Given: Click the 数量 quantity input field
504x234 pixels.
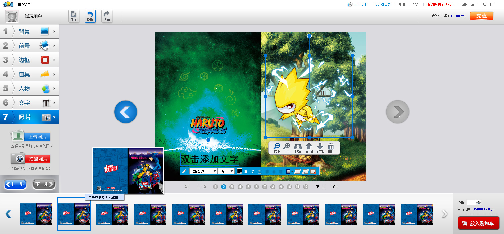Looking at the screenshot, I should pos(471,203).
